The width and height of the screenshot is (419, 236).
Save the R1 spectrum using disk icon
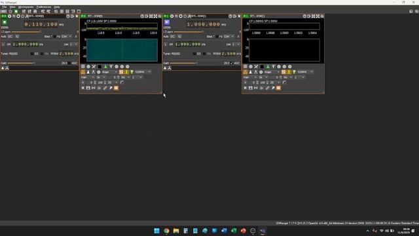(x=250, y=88)
